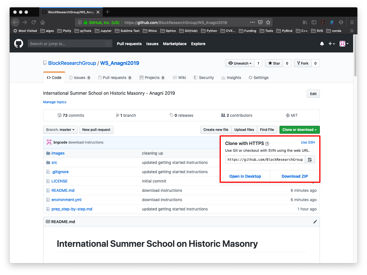Click the Find File button
367x275 pixels.
[x=267, y=130]
